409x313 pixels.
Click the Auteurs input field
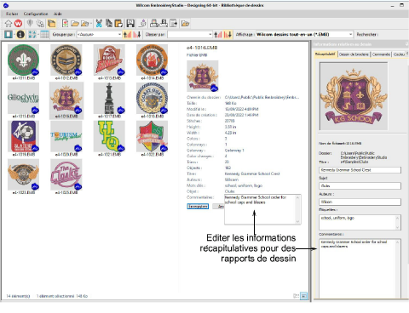[x=360, y=202]
